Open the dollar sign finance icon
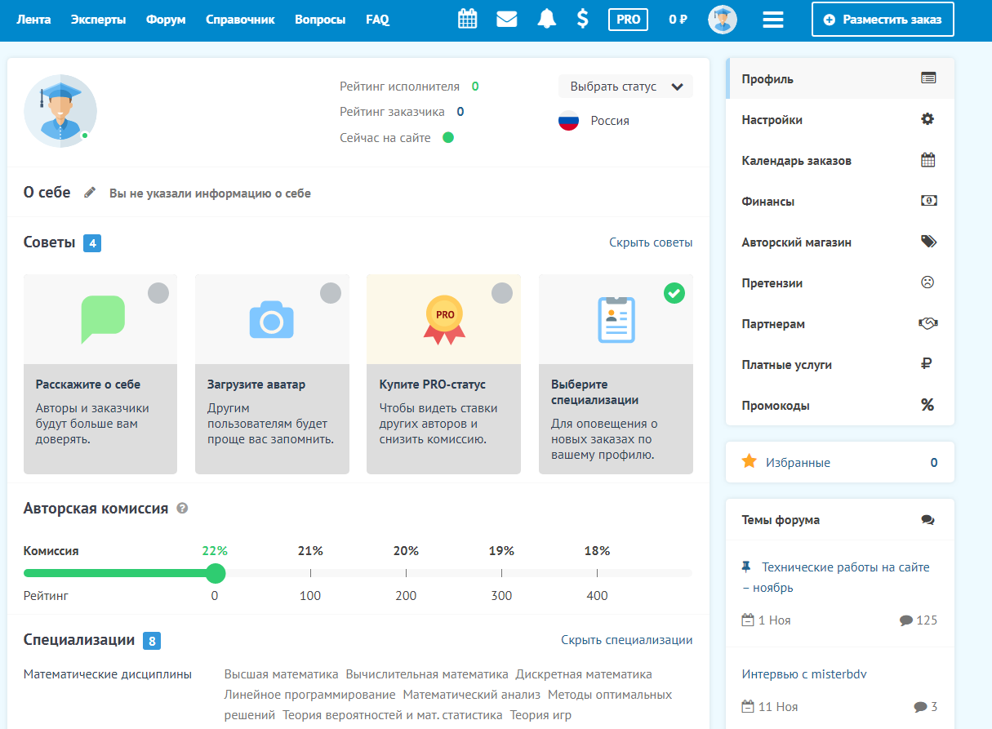 coord(582,20)
